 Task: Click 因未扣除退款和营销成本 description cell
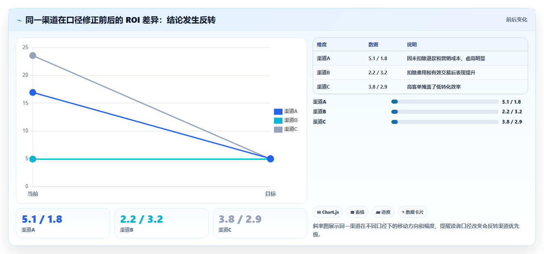(446, 59)
